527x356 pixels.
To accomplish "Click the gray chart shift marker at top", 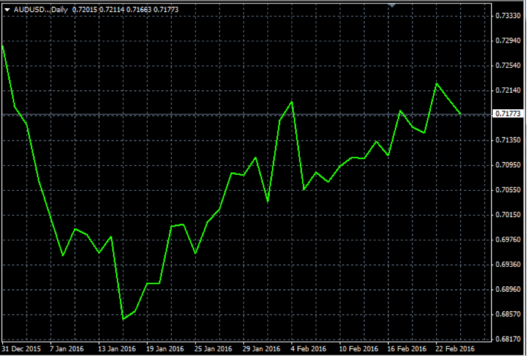I will [392, 5].
